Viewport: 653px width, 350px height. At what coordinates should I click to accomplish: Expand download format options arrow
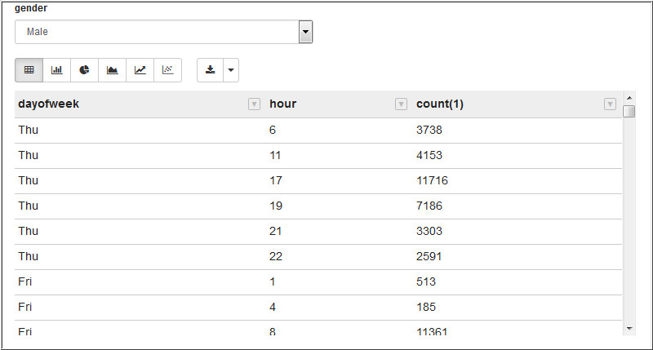coord(231,70)
